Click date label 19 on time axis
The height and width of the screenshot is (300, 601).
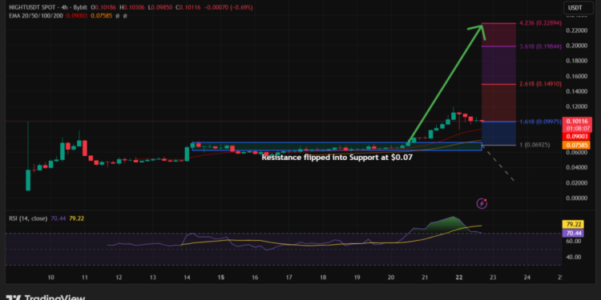click(357, 278)
